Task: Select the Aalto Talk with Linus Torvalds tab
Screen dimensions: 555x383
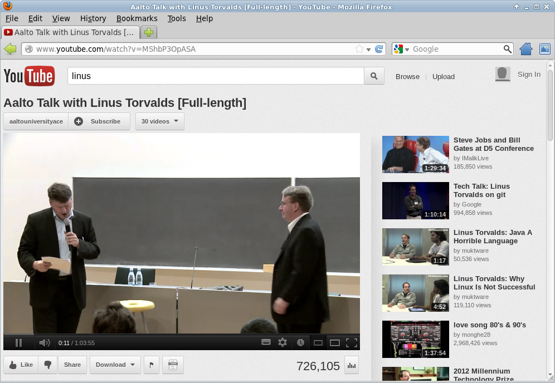Action: coord(70,32)
